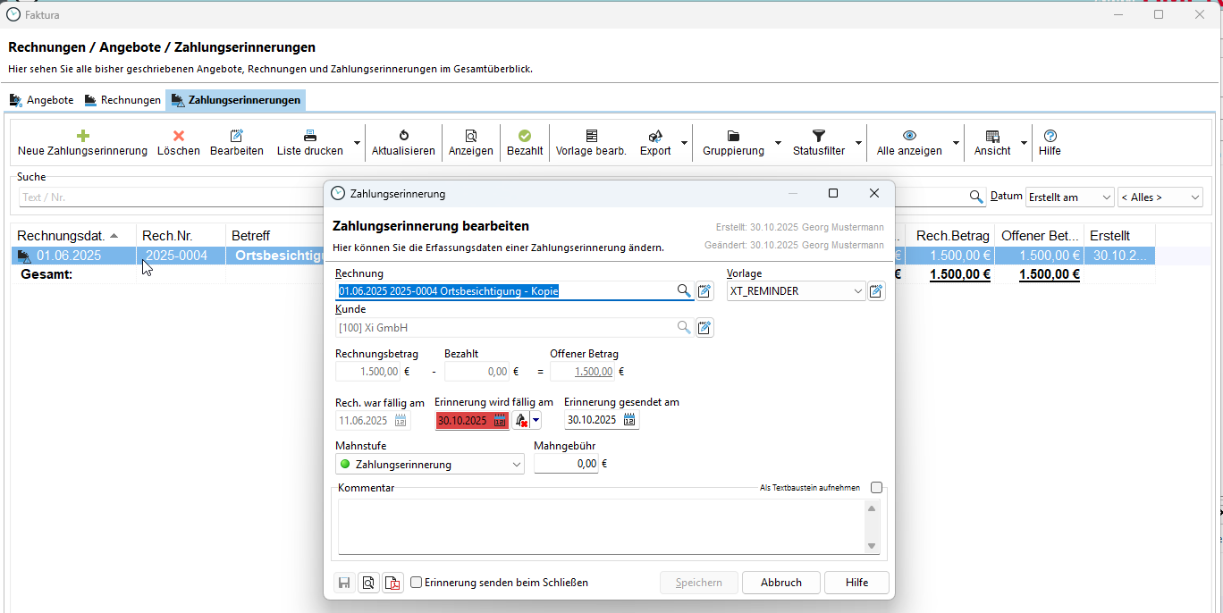Open the Erstellt am date dropdown
1223x613 pixels.
tap(1107, 197)
